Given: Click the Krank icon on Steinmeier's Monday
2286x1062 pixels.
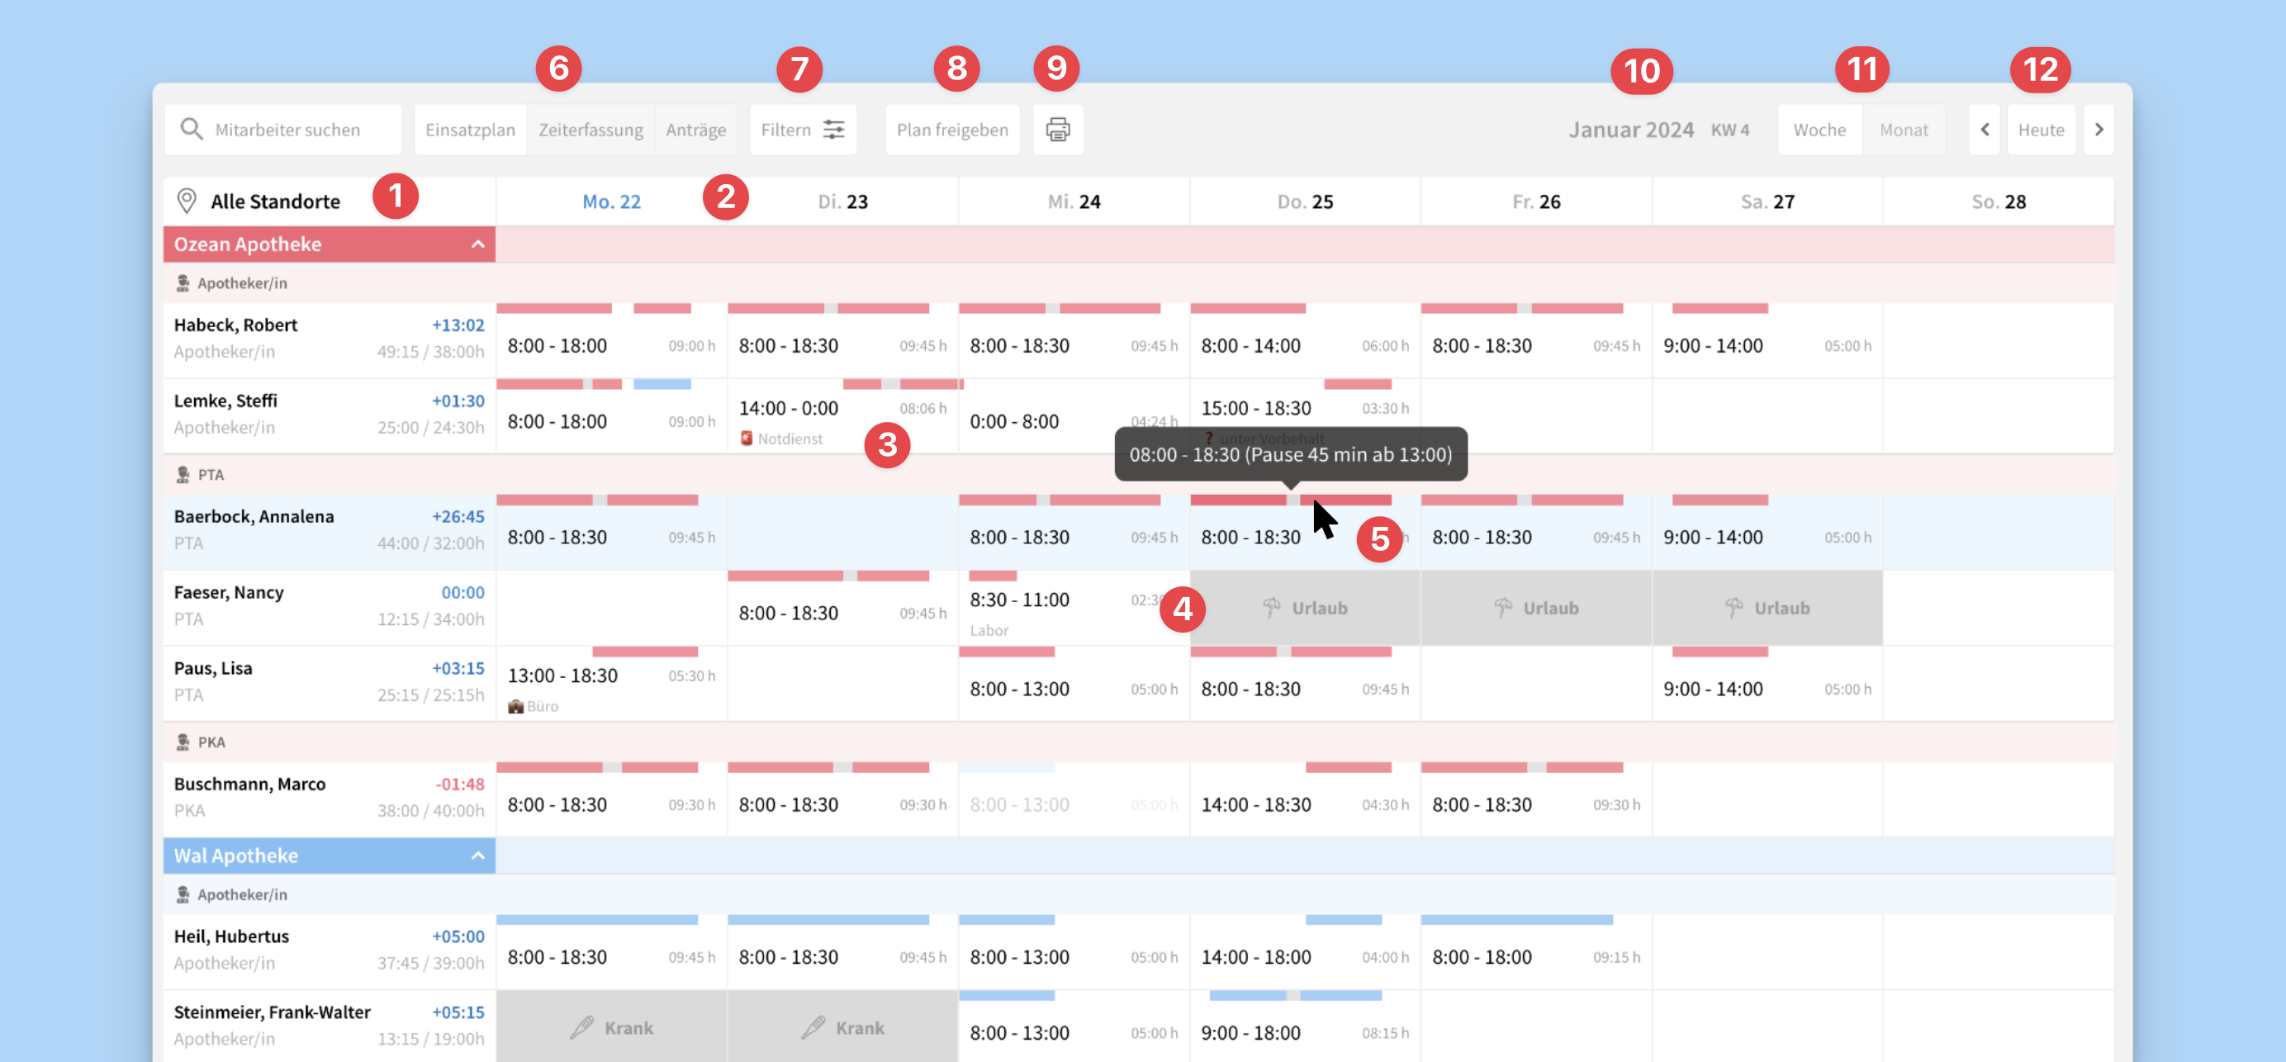Looking at the screenshot, I should 581,1027.
